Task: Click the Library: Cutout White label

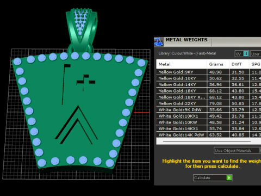Action: 187,53
